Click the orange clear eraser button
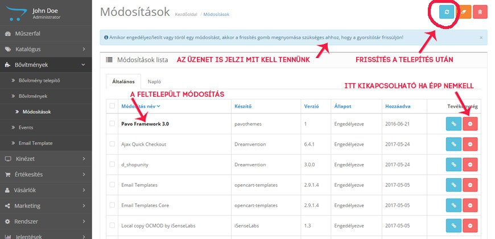Image resolution: width=495 pixels, height=239 pixels. tap(464, 13)
